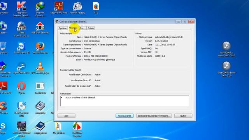The width and height of the screenshot is (249, 140).
Task: Click the Intel Corporation constructeur value
Action: pos(92,41)
